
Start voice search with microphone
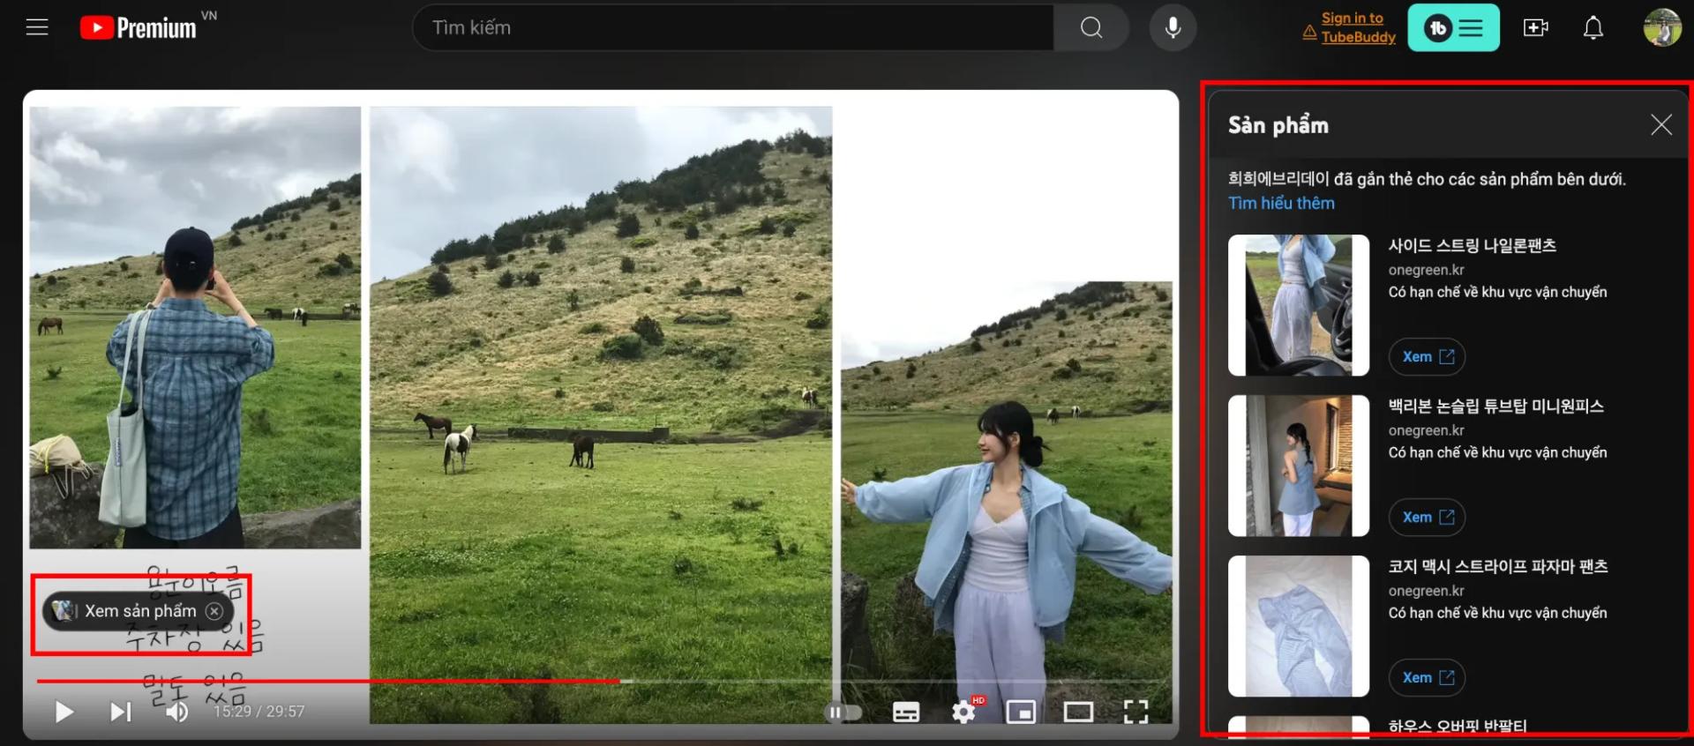click(x=1173, y=27)
